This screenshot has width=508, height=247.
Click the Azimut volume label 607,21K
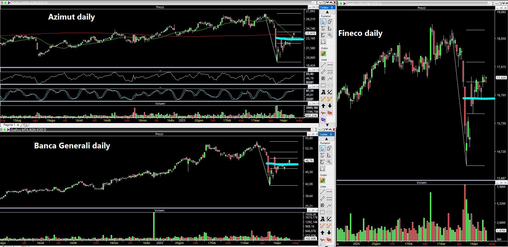(x=311, y=115)
